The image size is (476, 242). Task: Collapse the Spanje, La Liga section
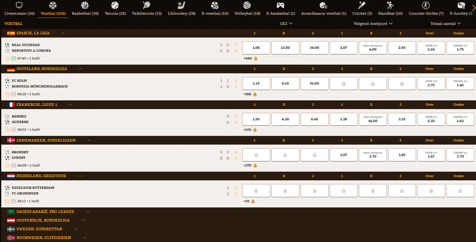[63, 33]
